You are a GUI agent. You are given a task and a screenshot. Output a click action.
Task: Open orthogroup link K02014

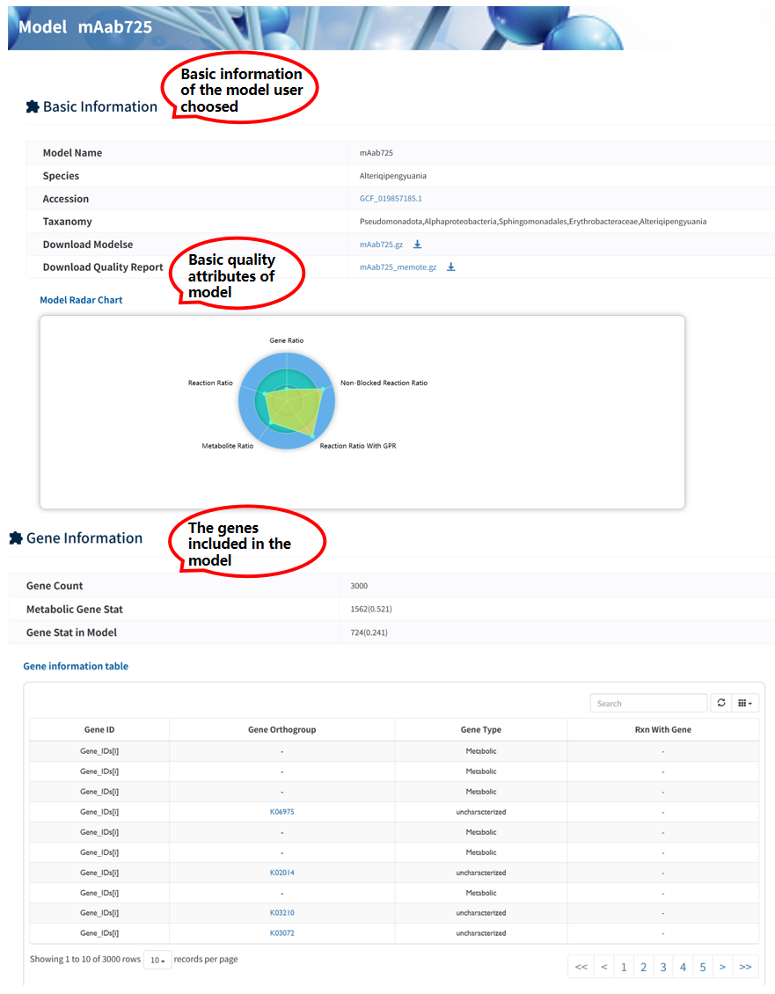point(281,873)
